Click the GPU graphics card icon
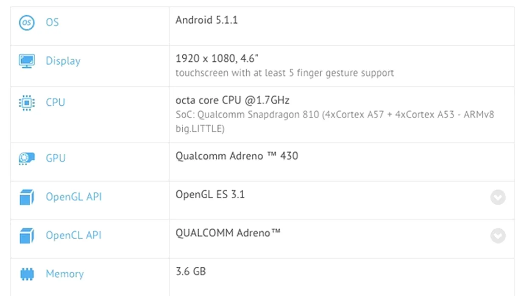Image resolution: width=532 pixels, height=296 pixels. [x=27, y=158]
